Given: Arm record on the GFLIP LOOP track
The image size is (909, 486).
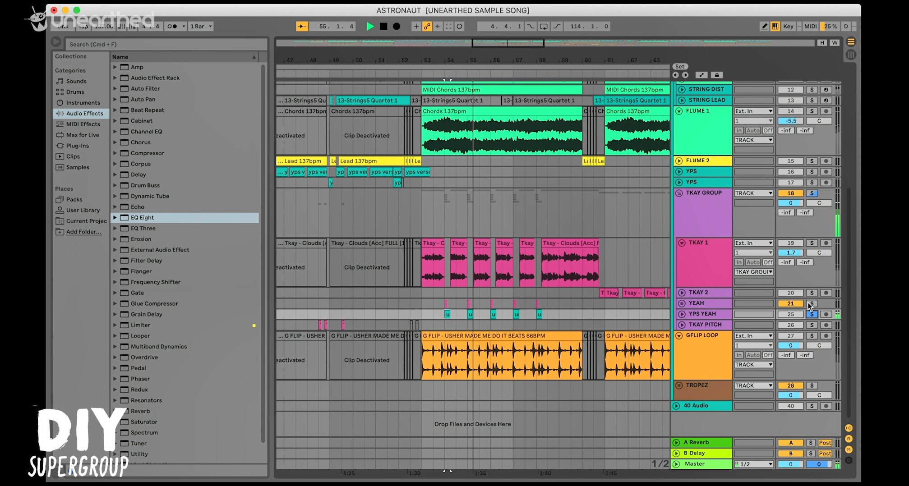Looking at the screenshot, I should pos(826,336).
